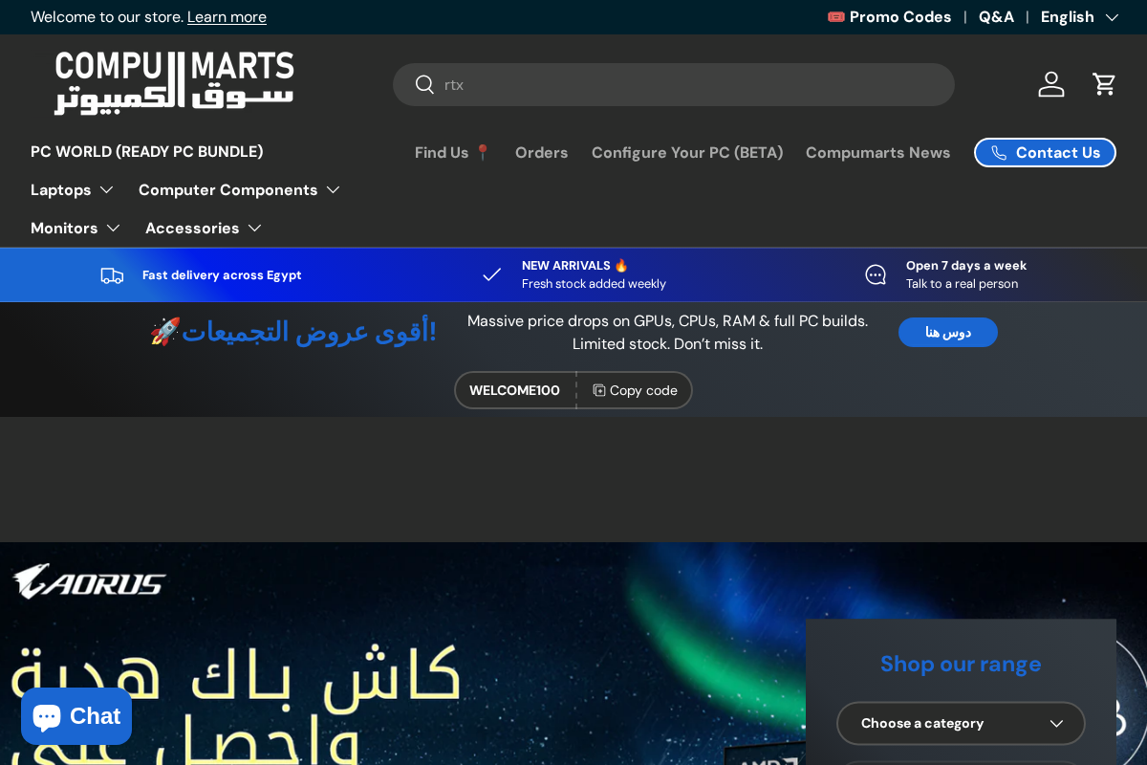Open the shopping cart icon
Image resolution: width=1147 pixels, height=765 pixels.
click(1105, 84)
